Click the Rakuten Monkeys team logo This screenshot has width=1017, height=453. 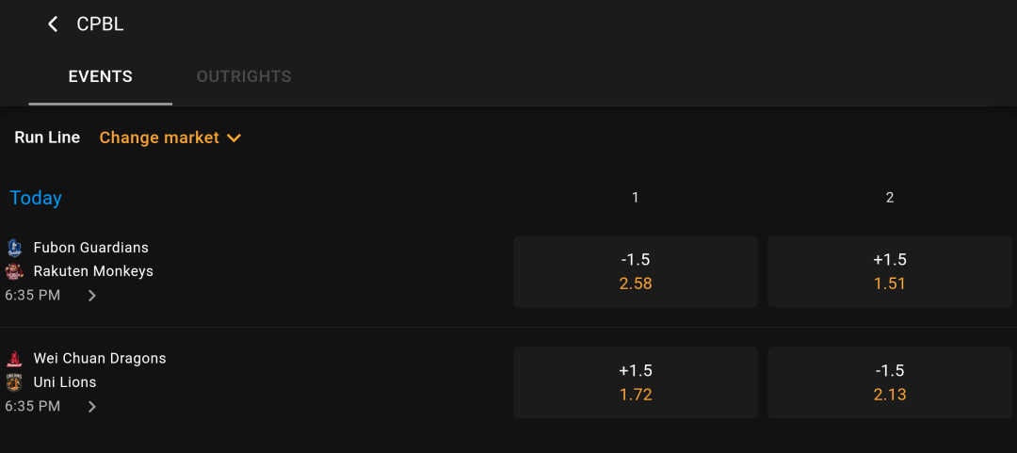14,271
